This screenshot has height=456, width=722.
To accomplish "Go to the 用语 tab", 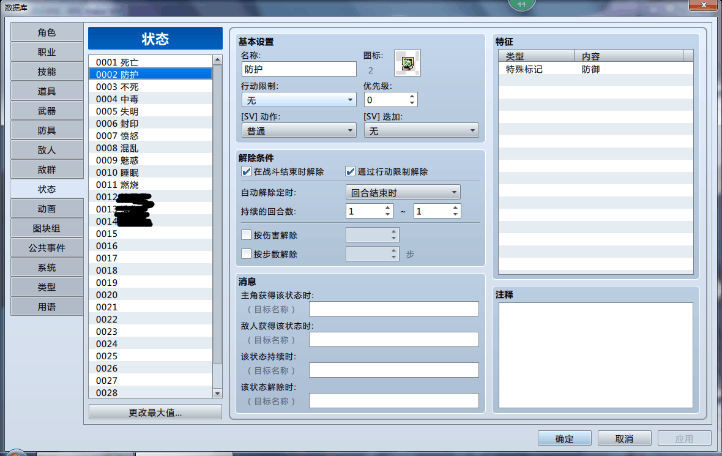I will pos(47,307).
